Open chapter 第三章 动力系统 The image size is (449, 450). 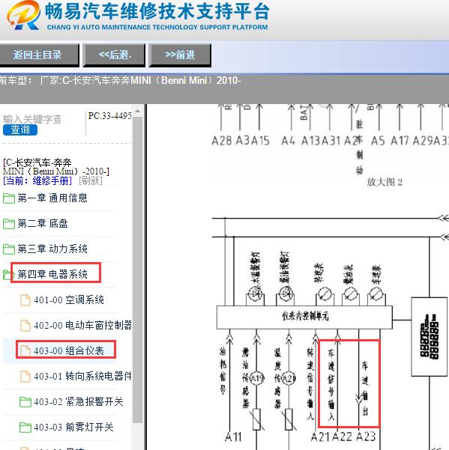pos(52,249)
